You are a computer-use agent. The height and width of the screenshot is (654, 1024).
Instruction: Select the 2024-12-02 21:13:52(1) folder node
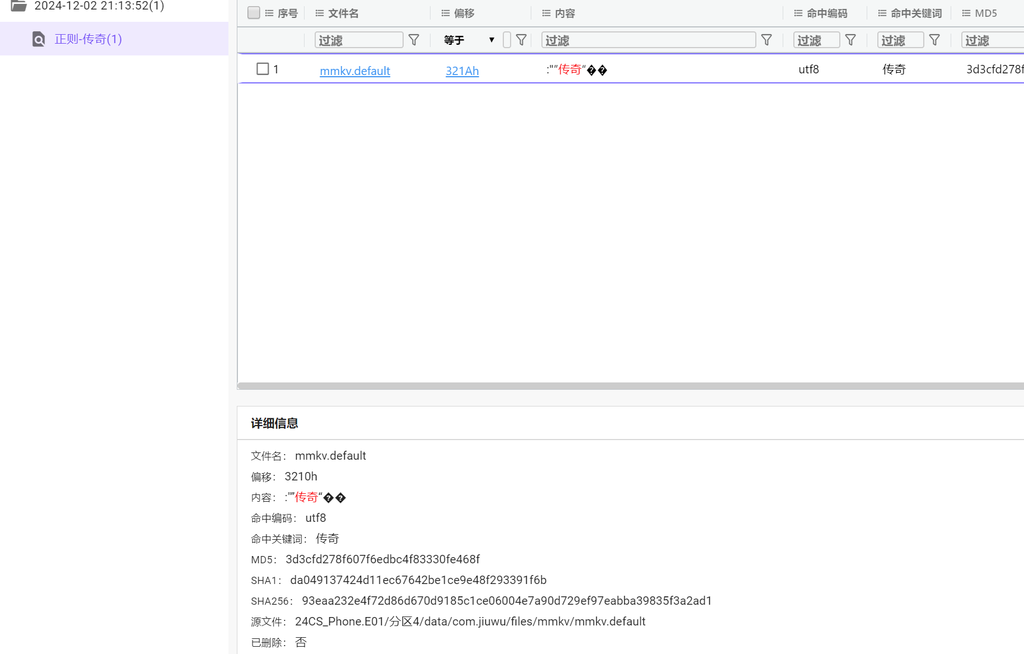pos(99,6)
